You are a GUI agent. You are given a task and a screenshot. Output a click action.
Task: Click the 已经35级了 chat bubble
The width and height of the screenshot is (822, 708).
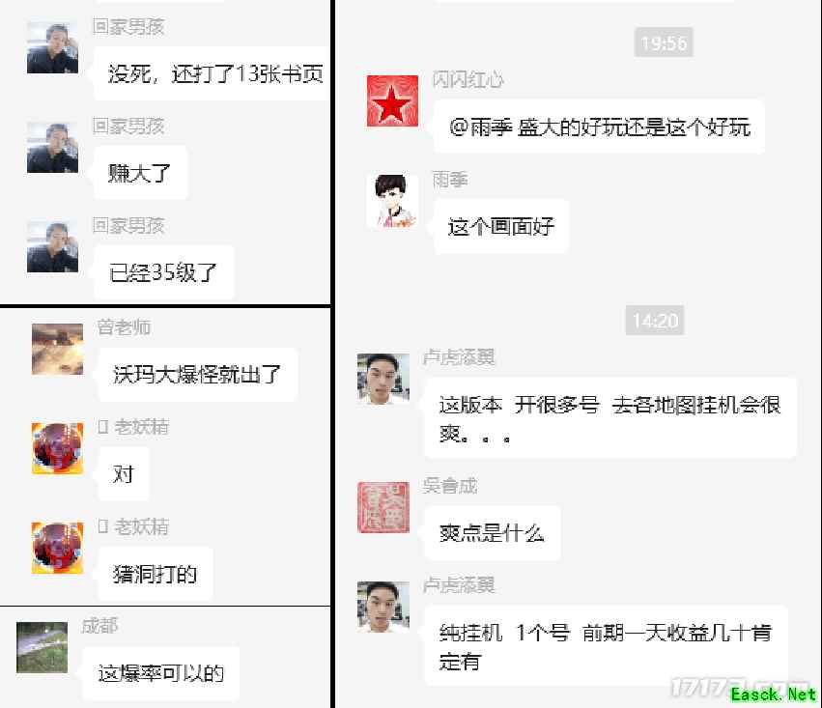(x=163, y=272)
